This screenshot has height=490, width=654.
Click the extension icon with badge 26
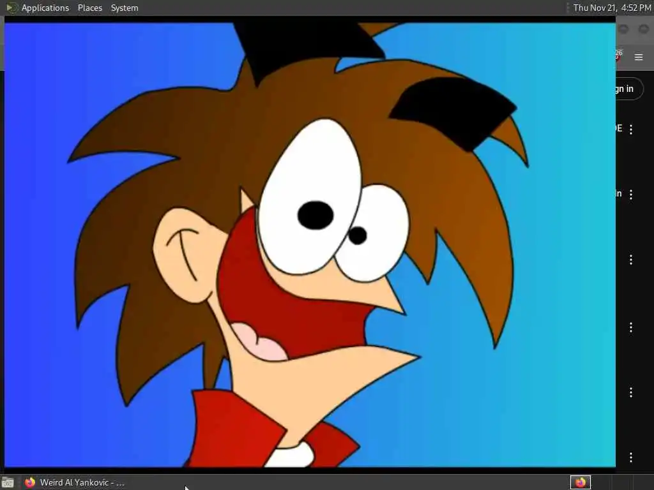(618, 55)
